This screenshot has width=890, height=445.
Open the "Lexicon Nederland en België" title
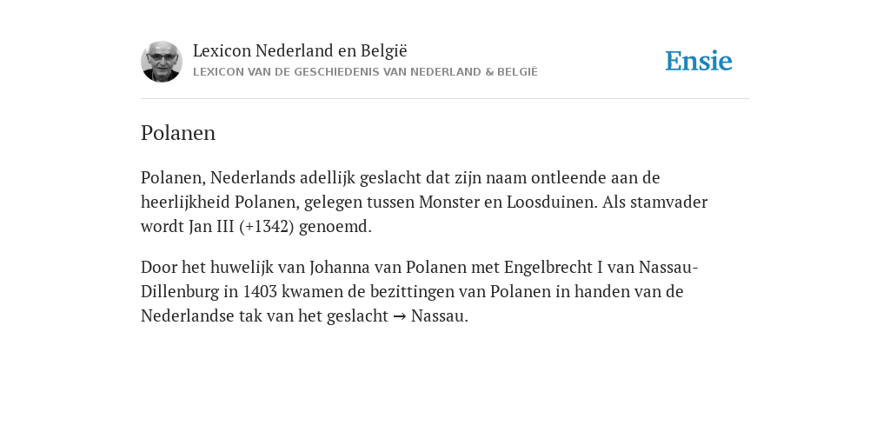300,50
